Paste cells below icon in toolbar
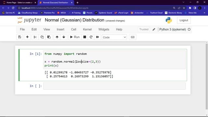This screenshot has height=117, width=208. pyautogui.click(x=49, y=37)
